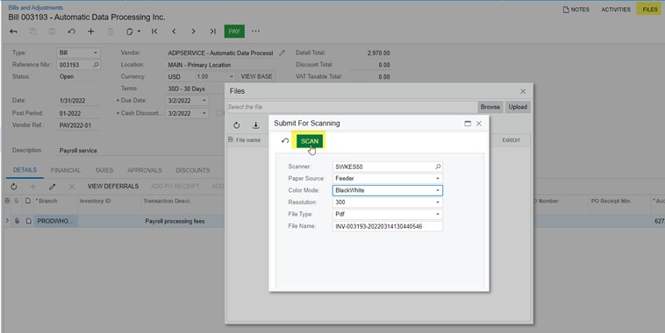Click the undo icon in the bill toolbar
665x333 pixels.
pos(71,32)
